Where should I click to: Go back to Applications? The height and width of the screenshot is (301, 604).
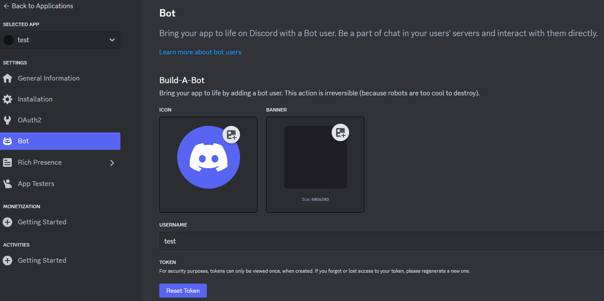tap(38, 6)
